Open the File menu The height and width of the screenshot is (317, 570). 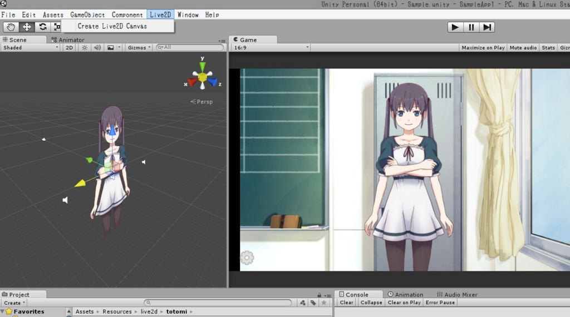tap(8, 15)
